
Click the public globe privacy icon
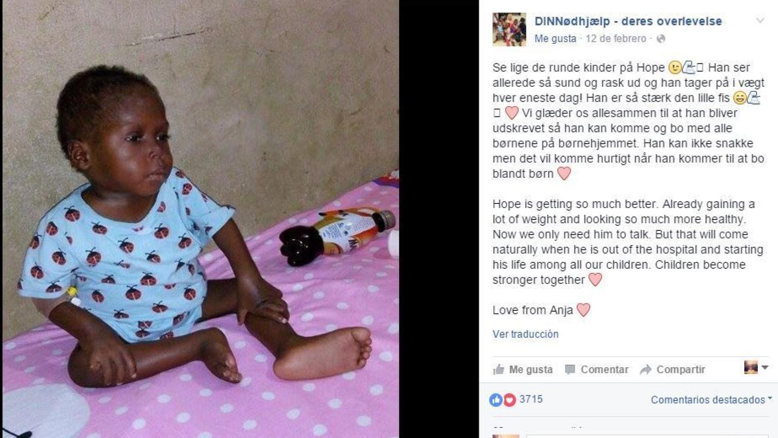[x=660, y=39]
